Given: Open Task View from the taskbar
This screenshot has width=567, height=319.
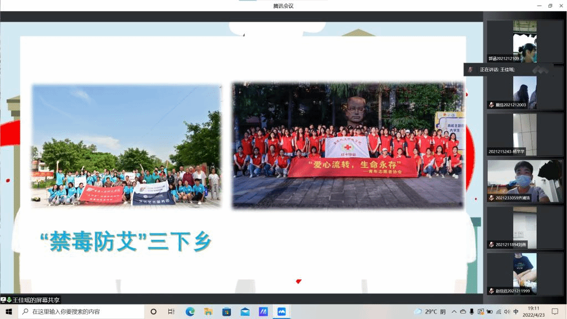Looking at the screenshot, I should tap(171, 312).
